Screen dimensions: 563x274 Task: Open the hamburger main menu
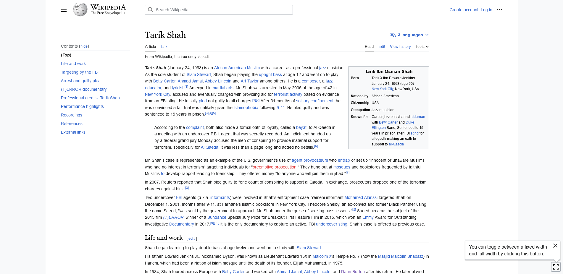(x=64, y=10)
